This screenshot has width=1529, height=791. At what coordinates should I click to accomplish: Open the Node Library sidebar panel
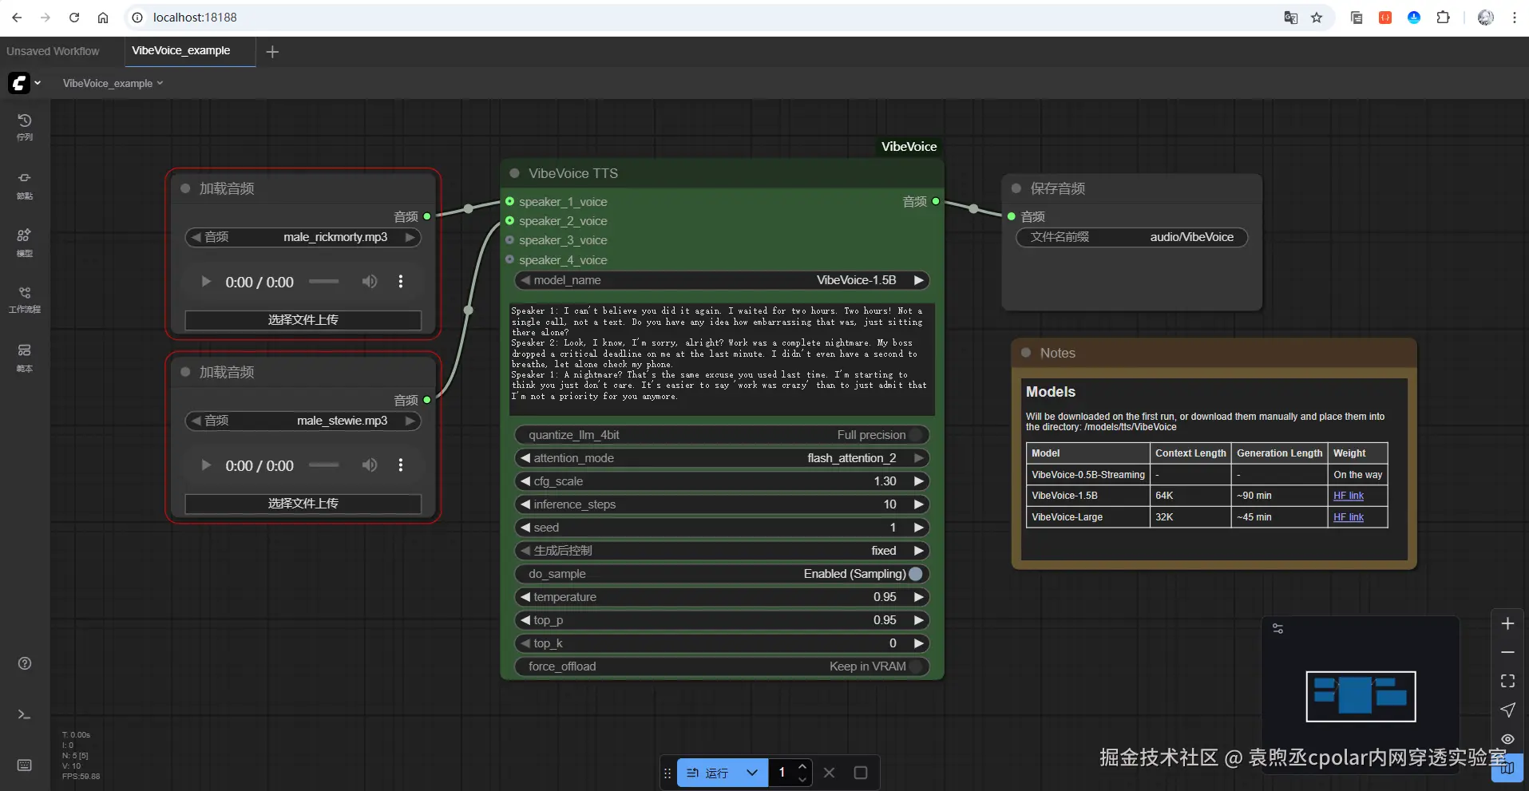tap(25, 185)
